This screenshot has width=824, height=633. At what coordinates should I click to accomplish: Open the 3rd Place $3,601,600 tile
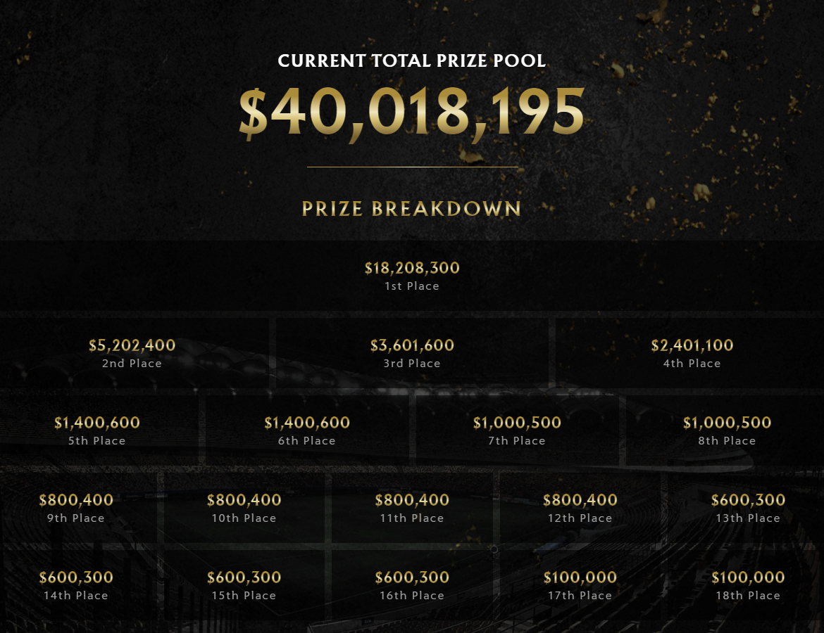point(412,353)
